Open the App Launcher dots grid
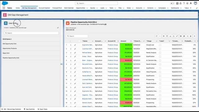This screenshot has width=199, height=112. [x=4, y=8]
